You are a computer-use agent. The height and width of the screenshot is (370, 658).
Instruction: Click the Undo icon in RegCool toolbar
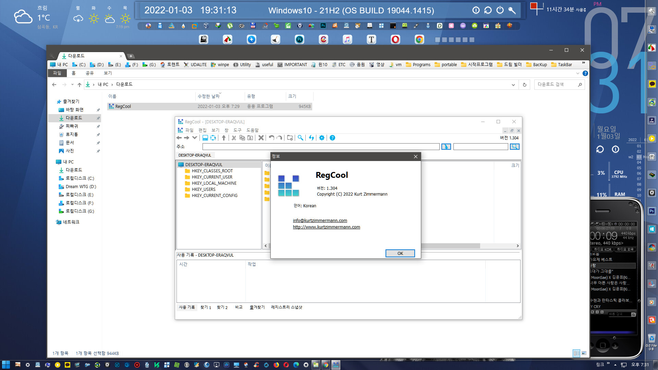tap(271, 138)
